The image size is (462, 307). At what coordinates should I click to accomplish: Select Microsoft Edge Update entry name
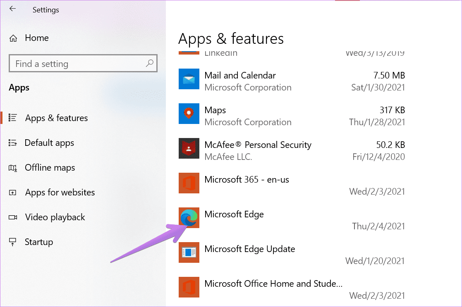click(249, 249)
